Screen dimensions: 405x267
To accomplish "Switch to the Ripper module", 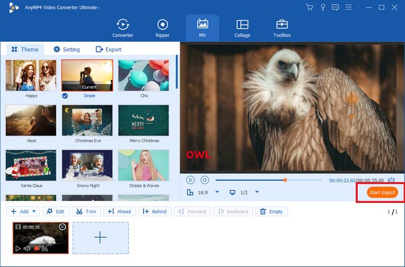I will (163, 28).
